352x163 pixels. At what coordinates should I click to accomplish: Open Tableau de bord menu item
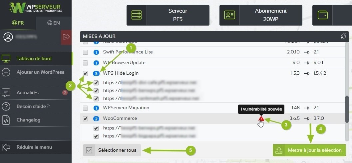pyautogui.click(x=36, y=59)
